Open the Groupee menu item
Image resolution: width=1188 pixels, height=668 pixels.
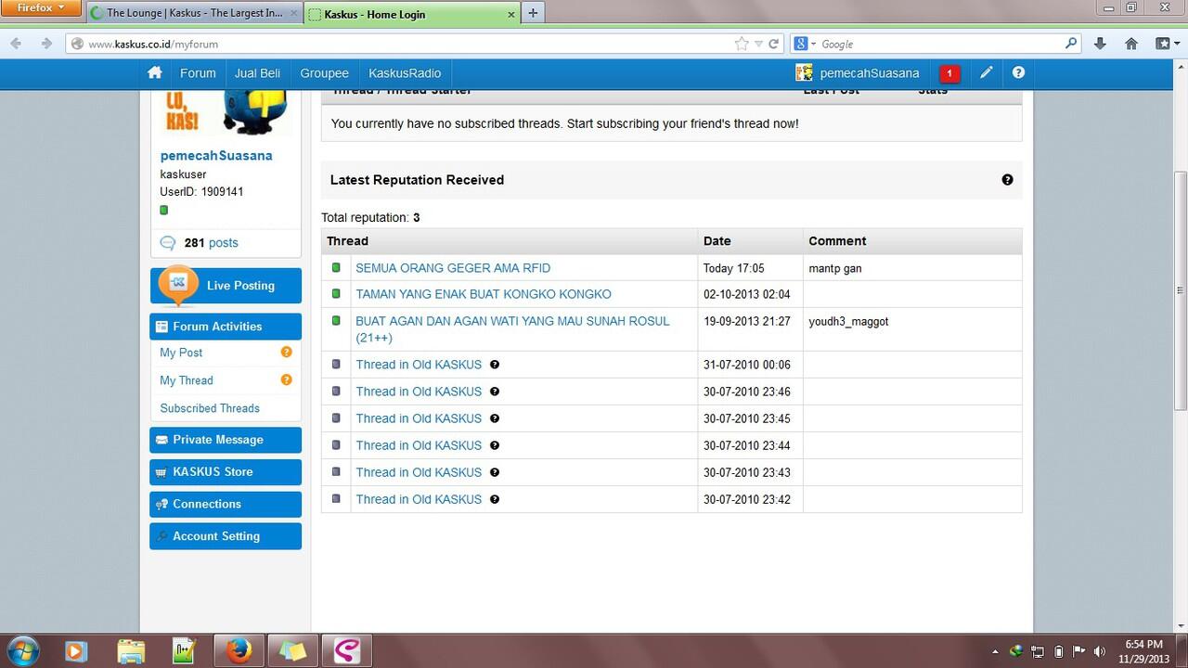coord(324,73)
